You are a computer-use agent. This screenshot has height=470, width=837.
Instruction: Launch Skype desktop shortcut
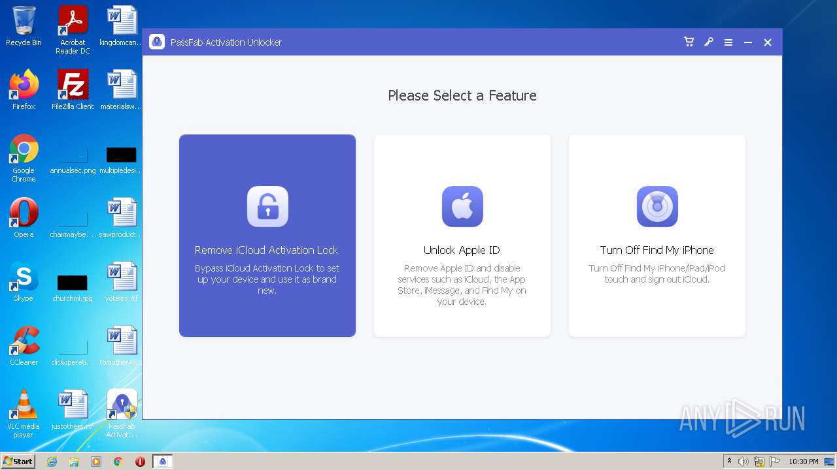[x=24, y=282]
